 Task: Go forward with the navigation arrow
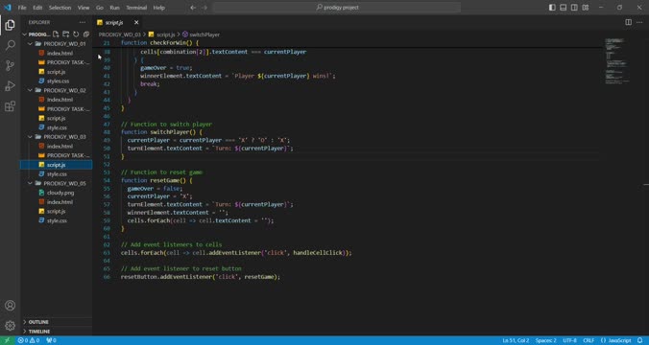pyautogui.click(x=204, y=8)
